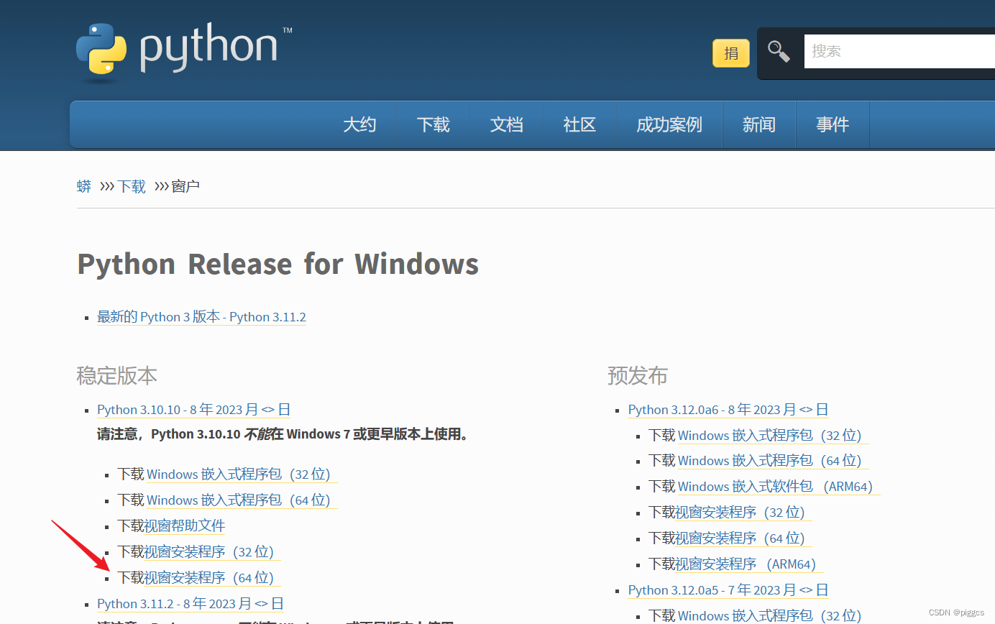Open the 成功案例 navigation menu

coord(669,124)
